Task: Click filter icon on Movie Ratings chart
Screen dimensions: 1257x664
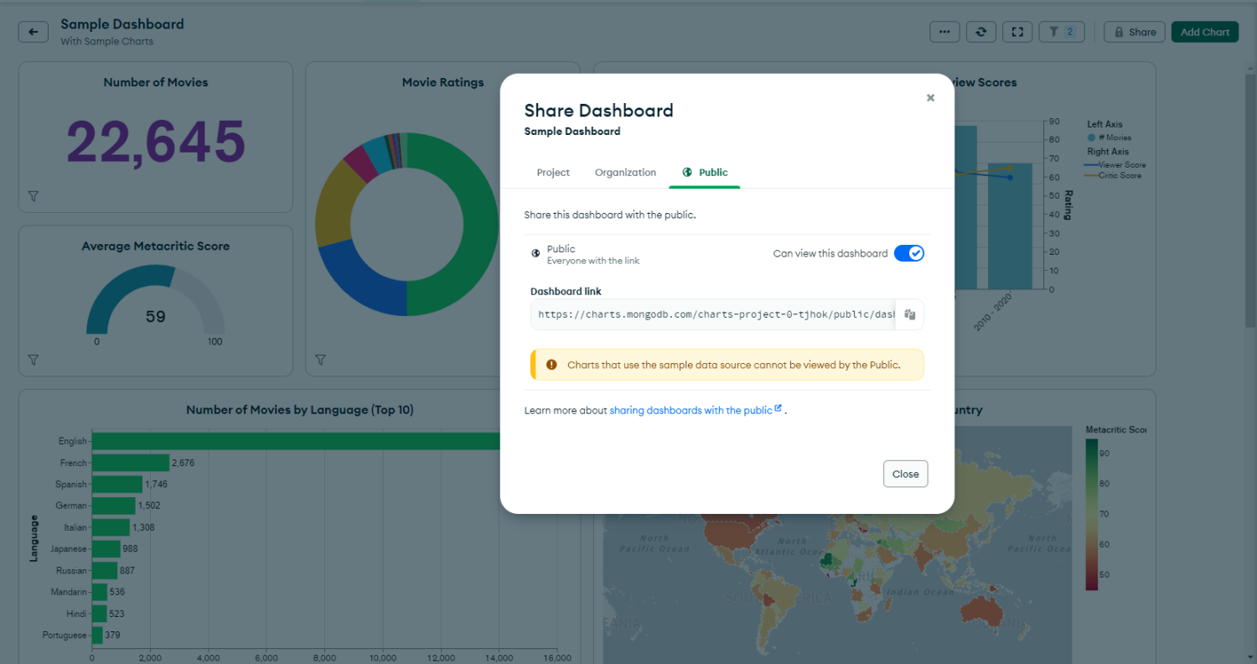Action: [x=320, y=360]
